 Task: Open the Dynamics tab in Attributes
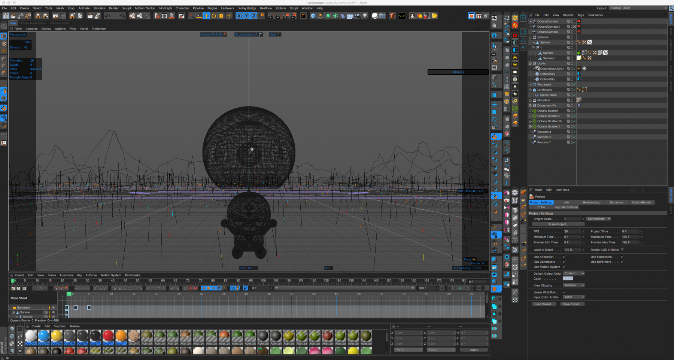tap(616, 202)
